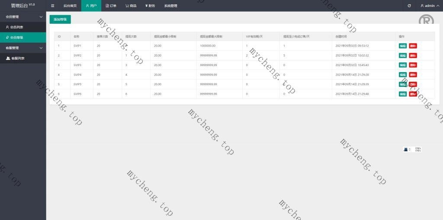The height and width of the screenshot is (220, 443).
Task: Switch to the 后台首页 tab
Action: click(x=70, y=6)
